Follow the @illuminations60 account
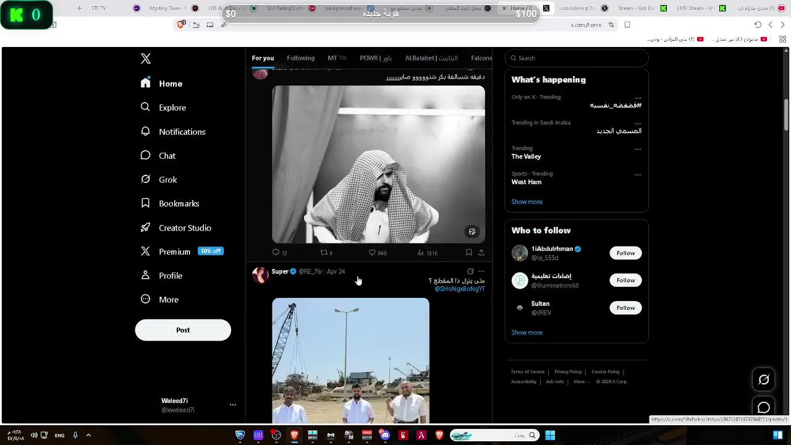 pyautogui.click(x=625, y=281)
